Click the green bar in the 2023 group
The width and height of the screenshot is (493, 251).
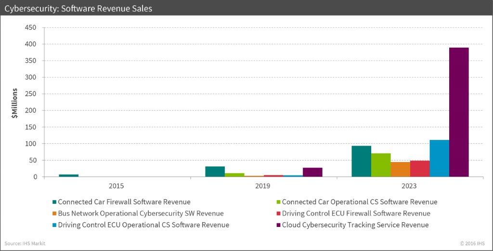coord(381,165)
